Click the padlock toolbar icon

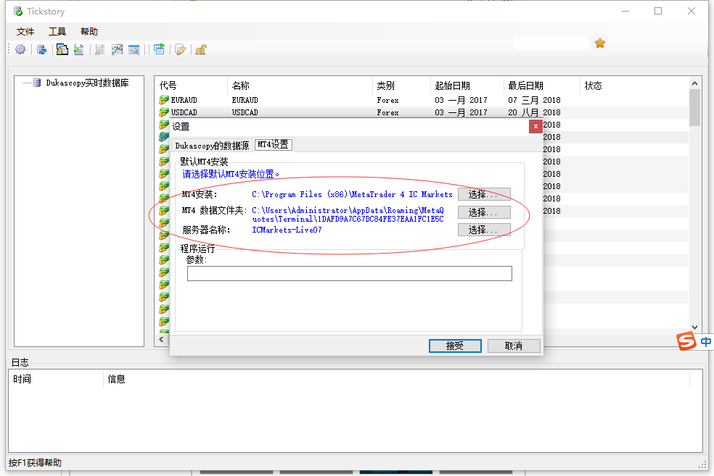[201, 49]
